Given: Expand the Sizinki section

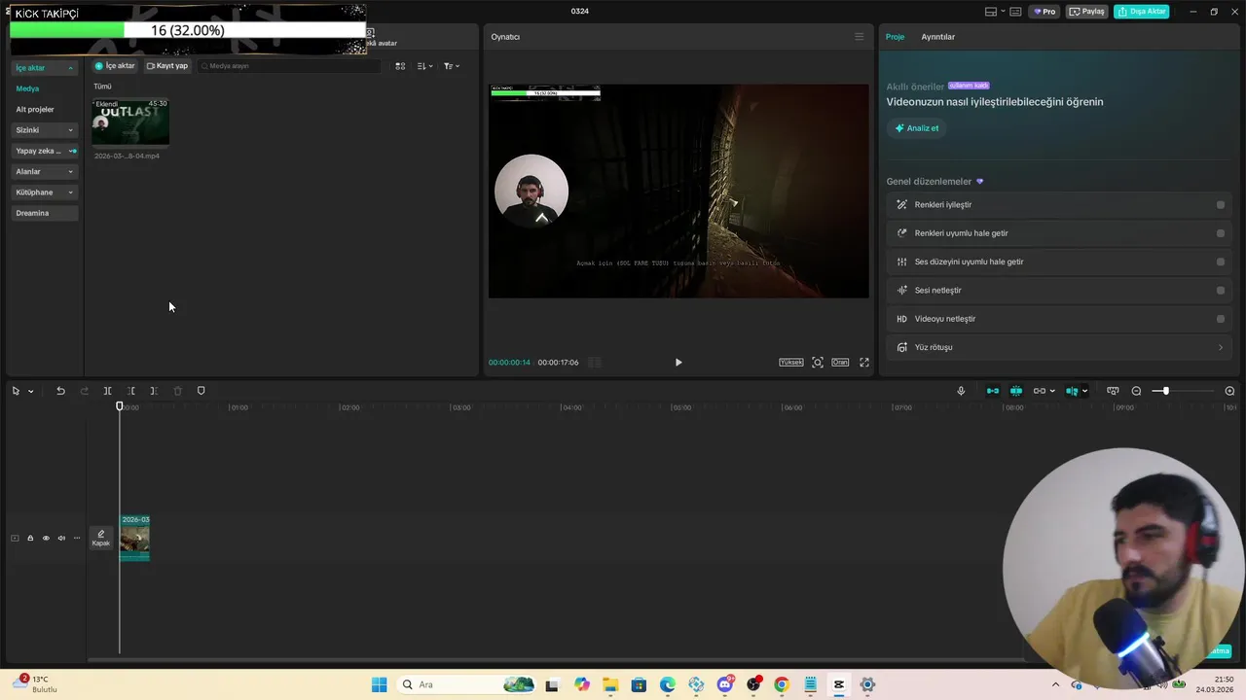Looking at the screenshot, I should pos(45,130).
